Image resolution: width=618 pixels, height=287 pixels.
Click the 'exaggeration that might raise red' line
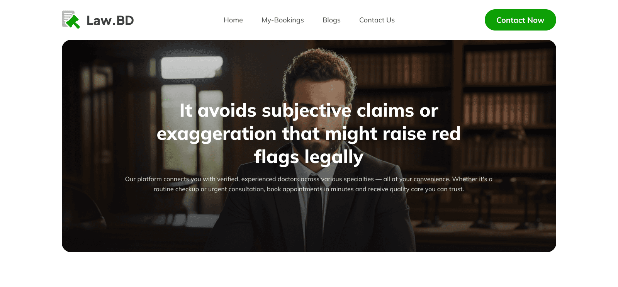click(x=309, y=134)
